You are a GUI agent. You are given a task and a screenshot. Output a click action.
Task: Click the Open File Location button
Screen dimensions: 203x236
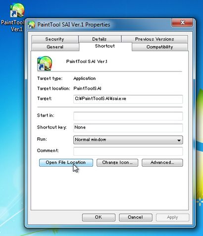pyautogui.click(x=66, y=163)
